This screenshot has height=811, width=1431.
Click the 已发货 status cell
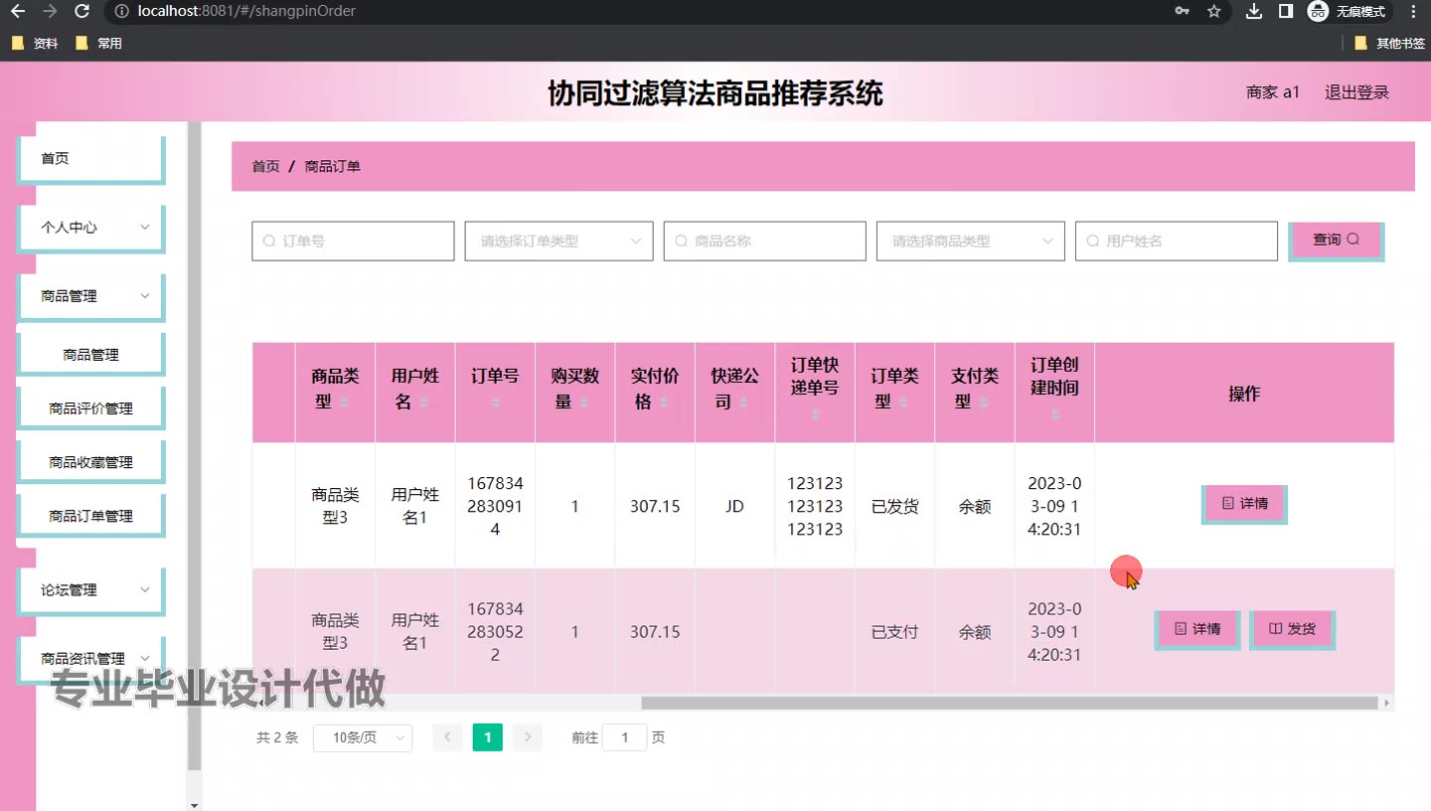[x=894, y=507]
